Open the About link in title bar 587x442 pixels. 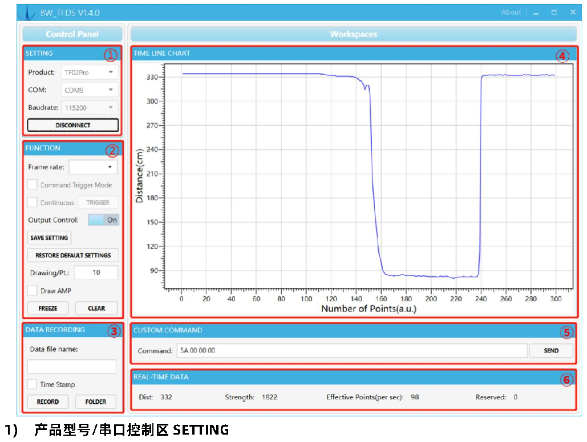(511, 13)
